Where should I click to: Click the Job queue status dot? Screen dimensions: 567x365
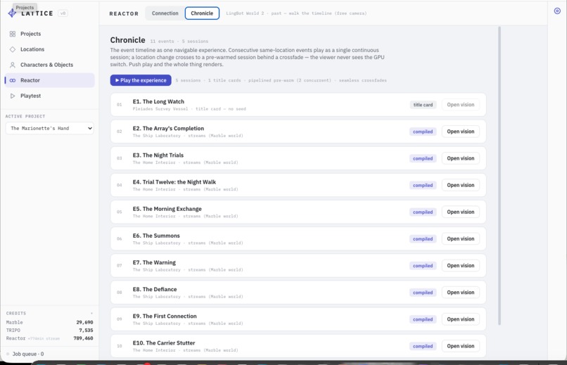[x=8, y=354]
